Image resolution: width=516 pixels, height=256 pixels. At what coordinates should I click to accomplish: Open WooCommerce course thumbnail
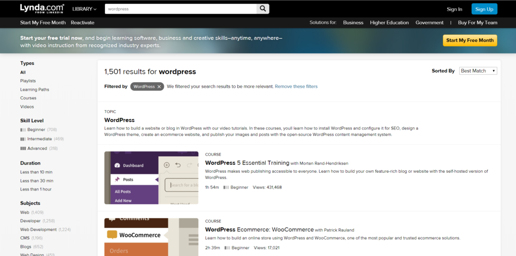[x=151, y=237]
